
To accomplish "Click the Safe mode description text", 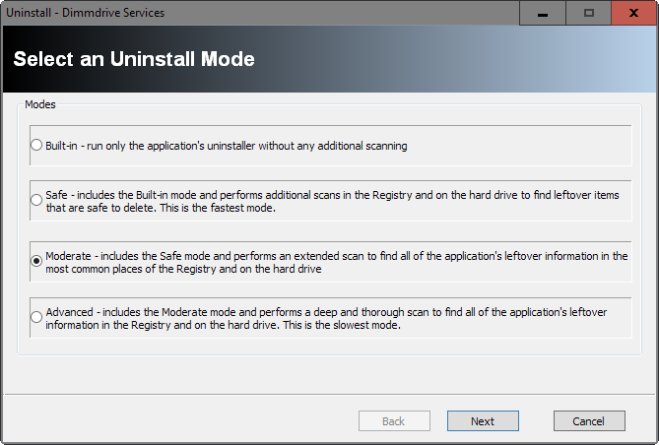I will coord(296,196).
